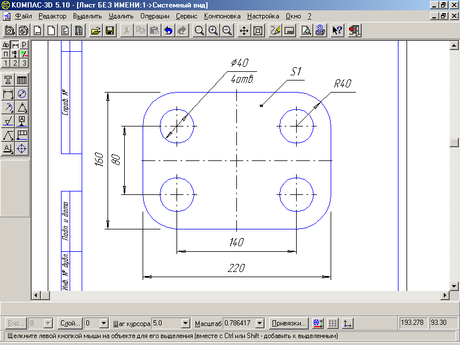Select the leader line tool

pyautogui.click(x=8, y=135)
